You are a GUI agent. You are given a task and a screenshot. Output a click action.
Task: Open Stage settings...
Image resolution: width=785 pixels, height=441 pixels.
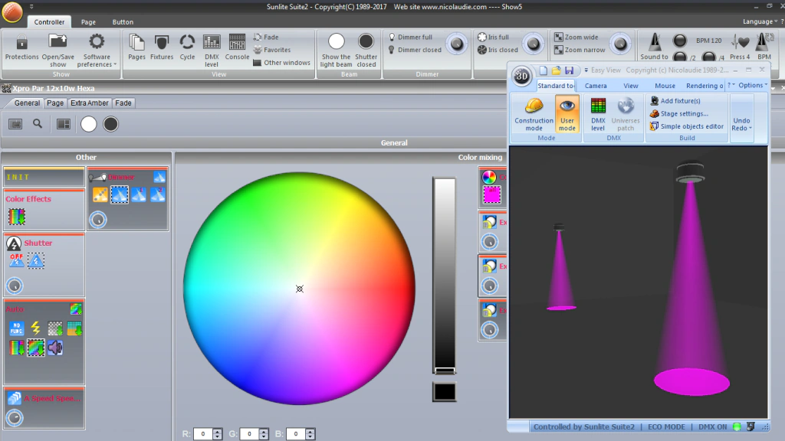679,114
